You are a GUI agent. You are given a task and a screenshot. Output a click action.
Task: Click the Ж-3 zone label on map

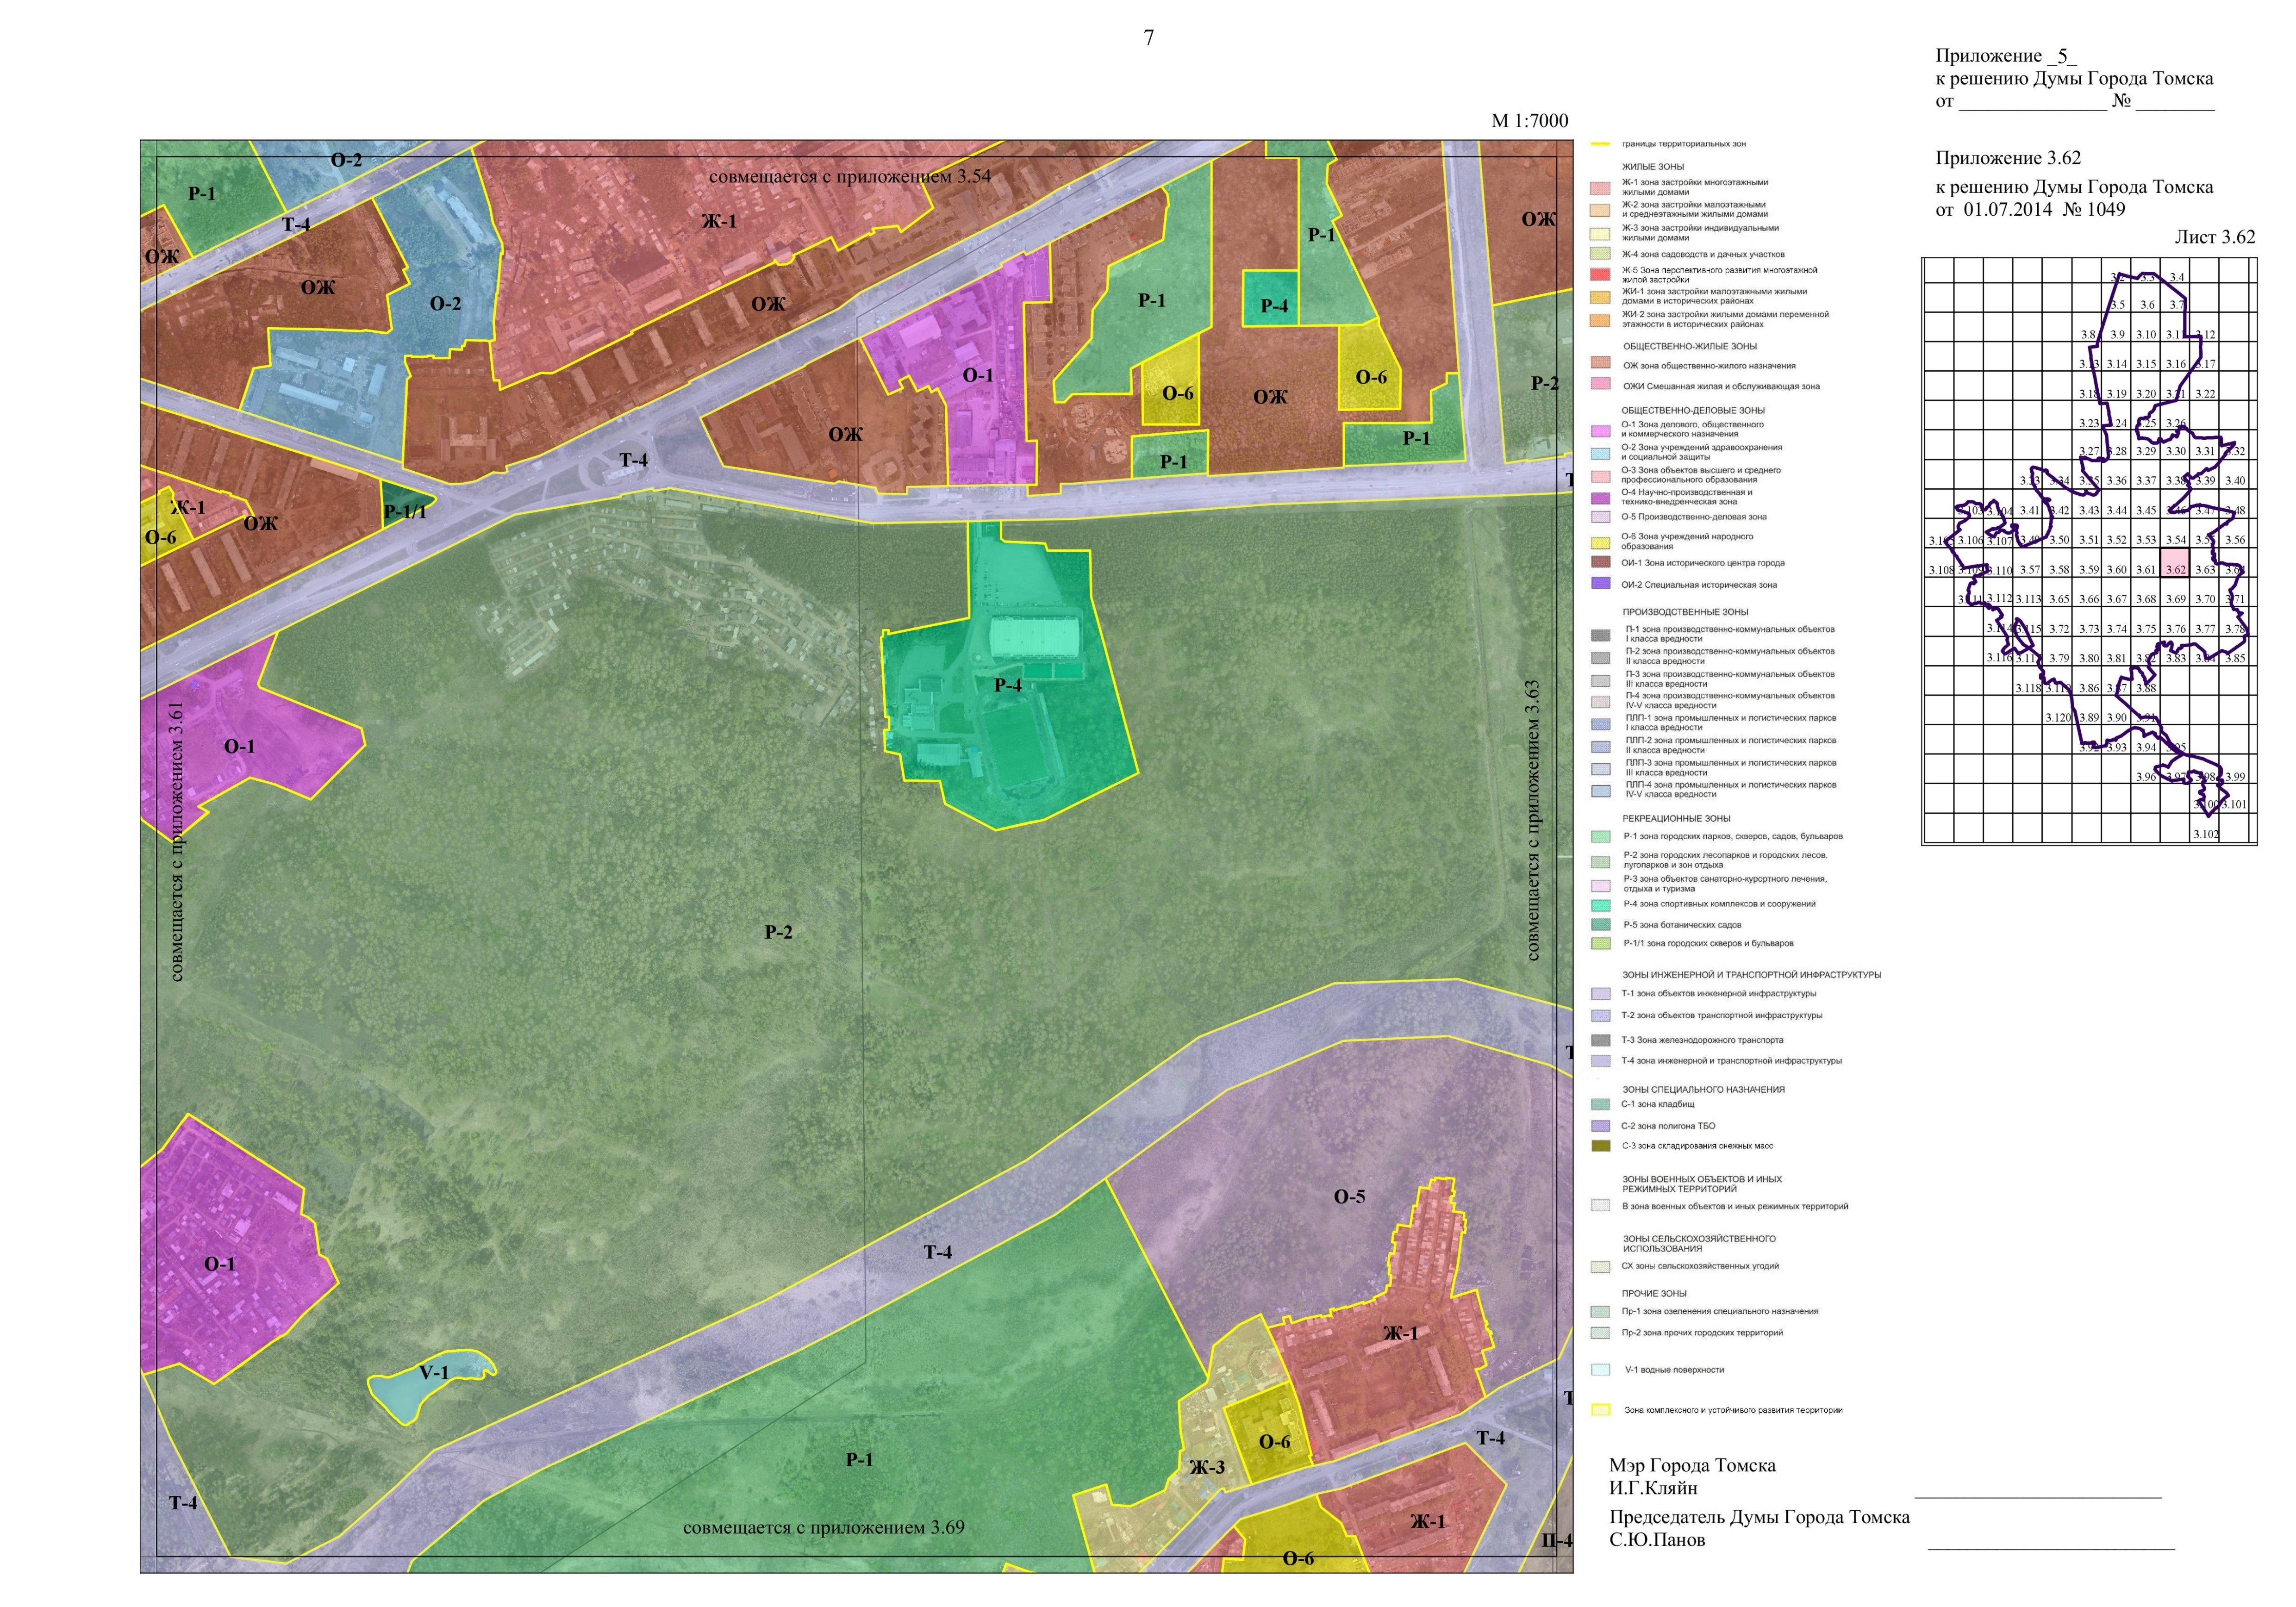coord(1207,1468)
